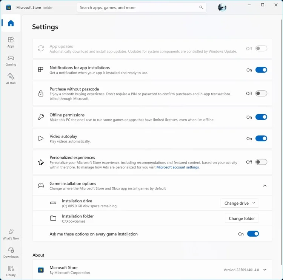
Task: Click the key icon for Offline permissions
Action: point(41,117)
